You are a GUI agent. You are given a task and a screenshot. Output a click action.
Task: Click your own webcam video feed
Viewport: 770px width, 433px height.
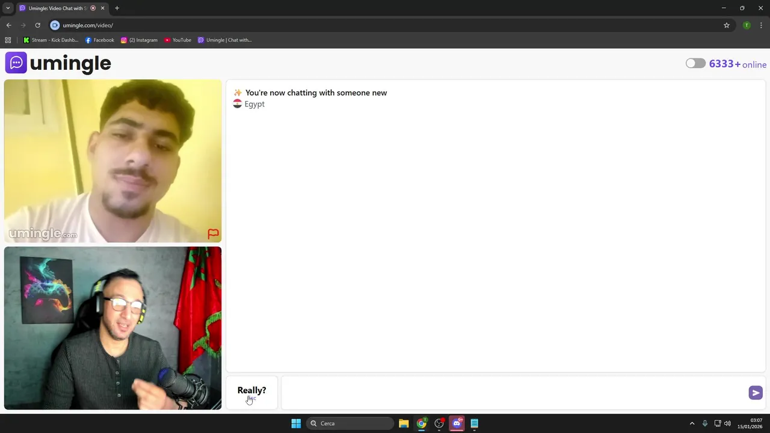pyautogui.click(x=112, y=328)
